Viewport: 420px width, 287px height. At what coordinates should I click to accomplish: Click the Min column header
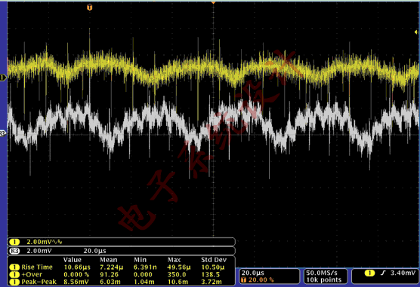coord(140,260)
